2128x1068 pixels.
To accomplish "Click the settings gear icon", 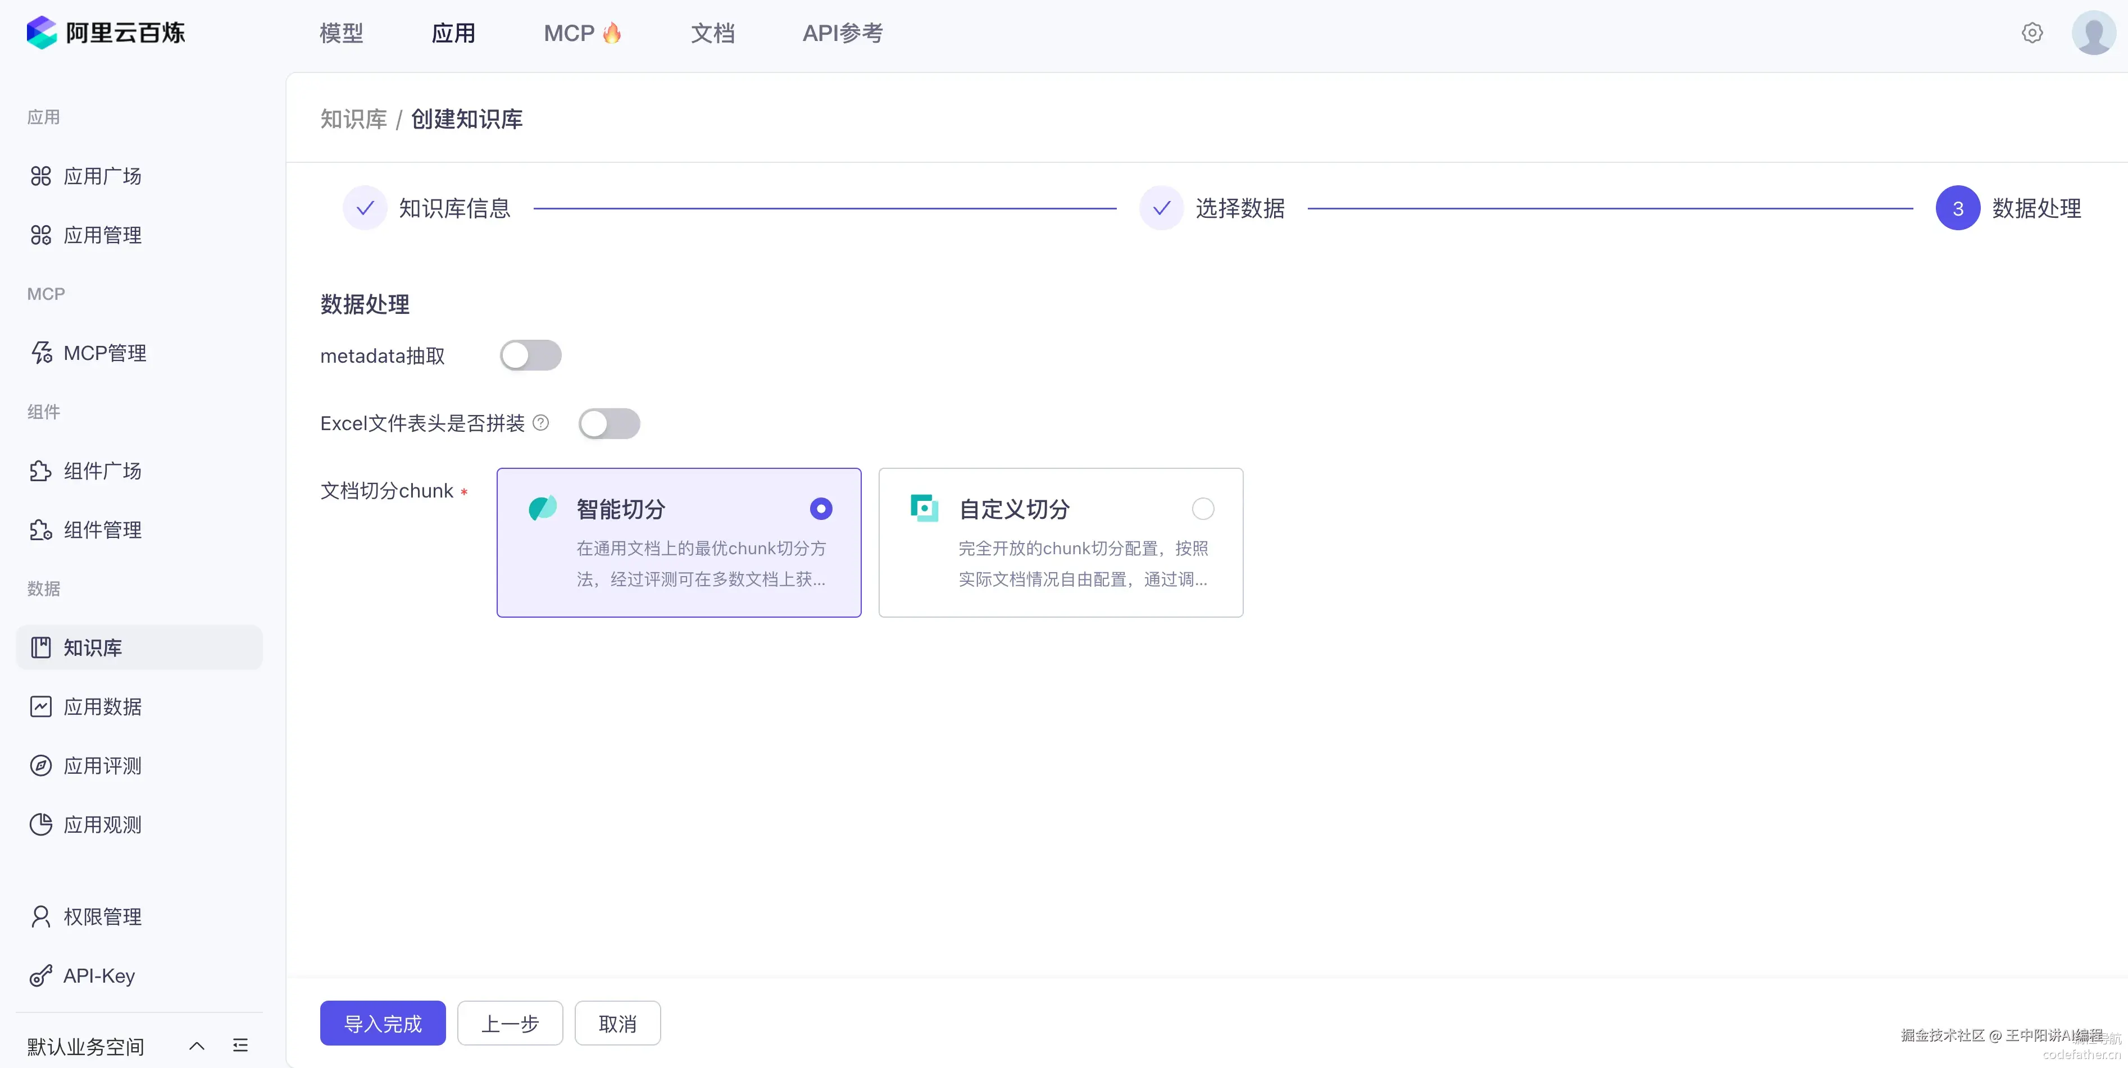I will pyautogui.click(x=2031, y=33).
